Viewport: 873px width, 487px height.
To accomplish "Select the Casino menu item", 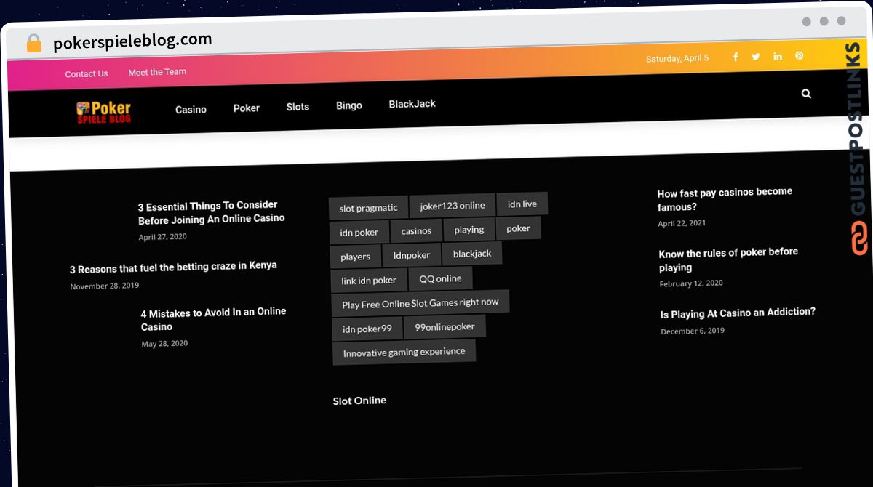I will click(191, 109).
